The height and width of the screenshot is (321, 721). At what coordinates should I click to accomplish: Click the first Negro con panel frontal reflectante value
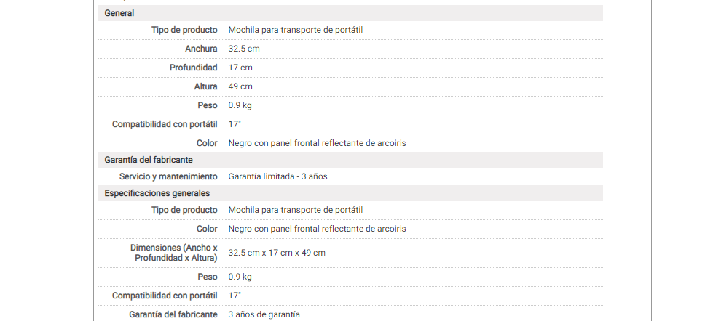pos(317,143)
